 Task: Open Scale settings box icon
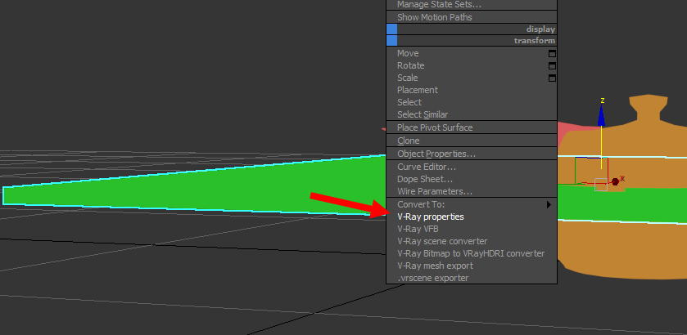(x=552, y=78)
